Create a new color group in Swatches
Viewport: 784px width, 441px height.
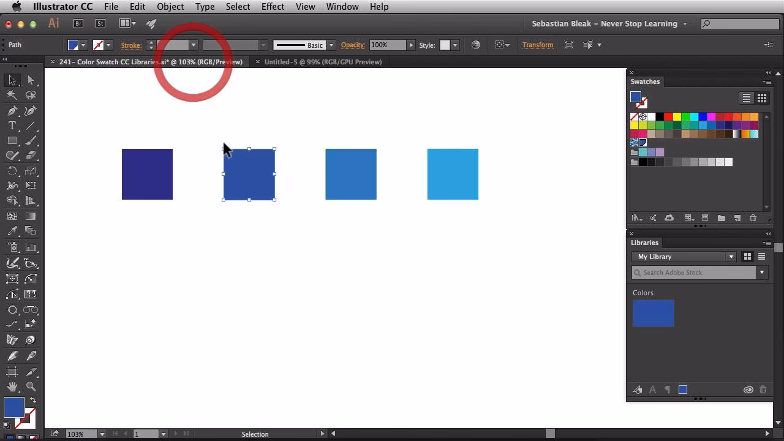point(722,218)
